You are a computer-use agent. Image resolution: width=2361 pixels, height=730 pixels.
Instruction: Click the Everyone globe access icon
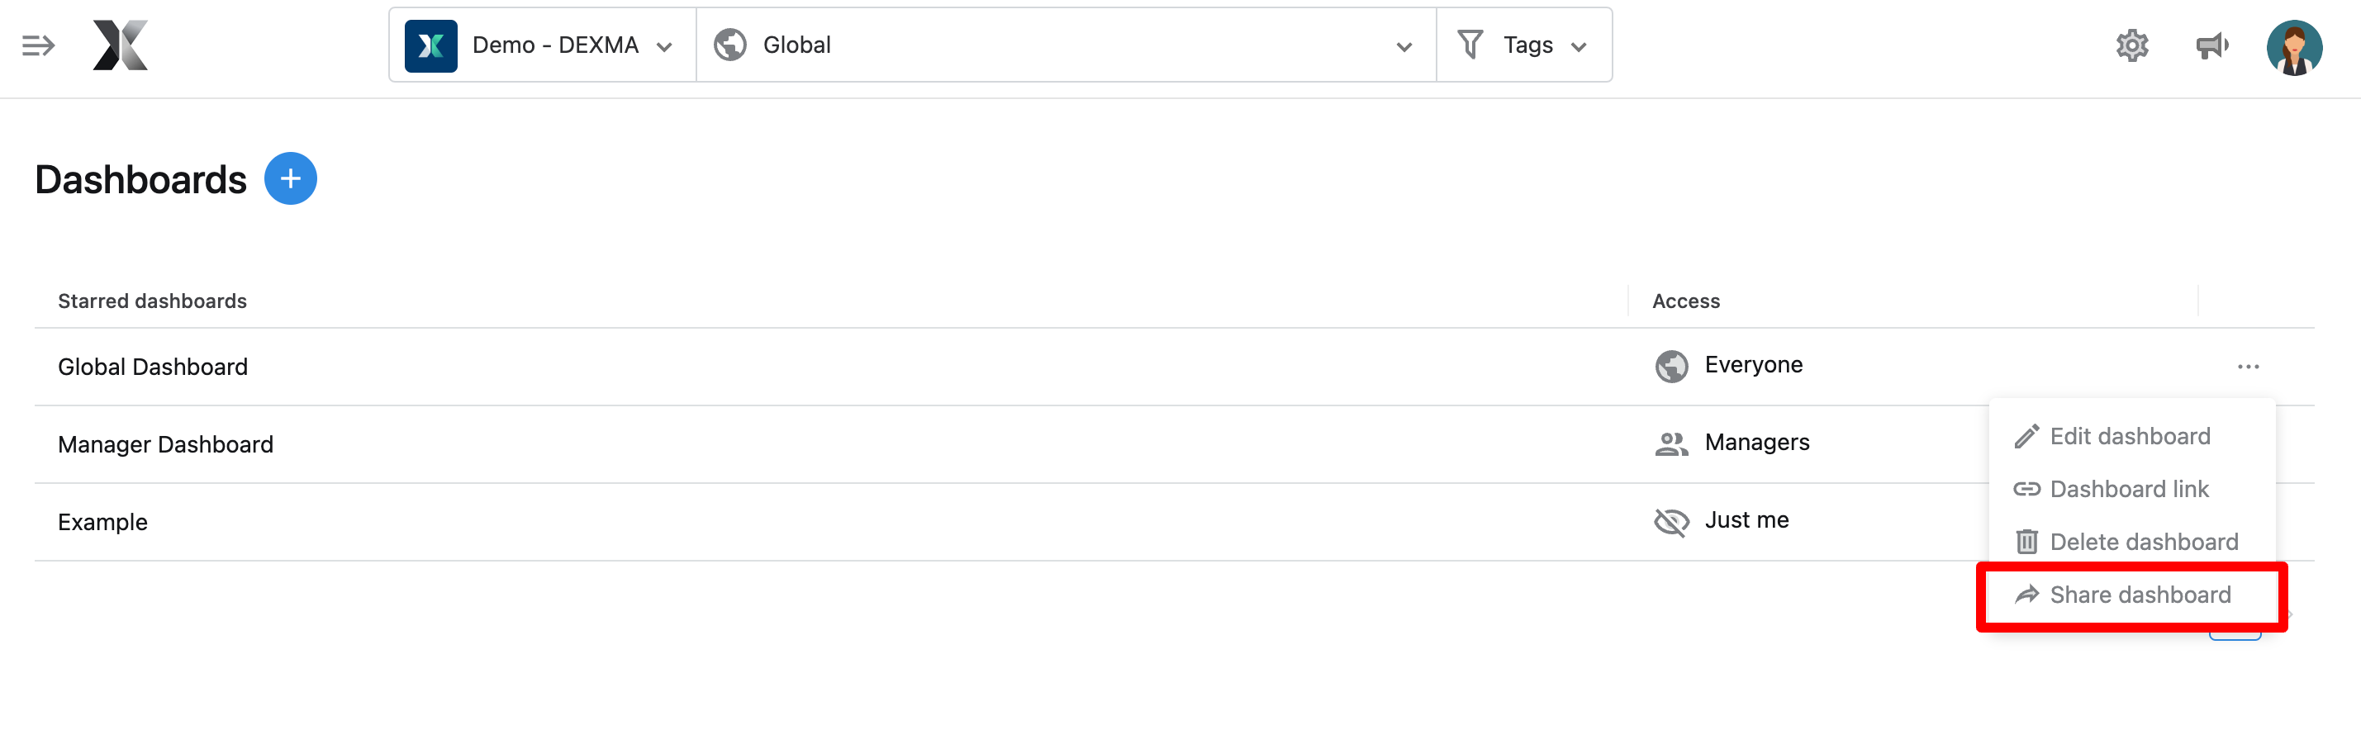[1671, 367]
